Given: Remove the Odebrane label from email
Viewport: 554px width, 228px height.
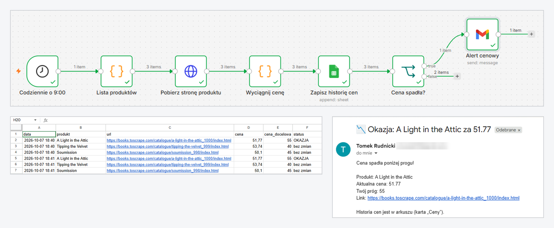Looking at the screenshot, I should coord(519,130).
